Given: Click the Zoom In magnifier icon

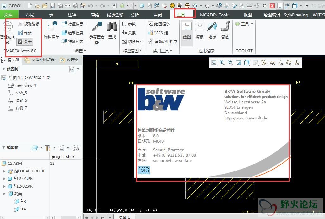Looking at the screenshot, I should pos(222,63).
